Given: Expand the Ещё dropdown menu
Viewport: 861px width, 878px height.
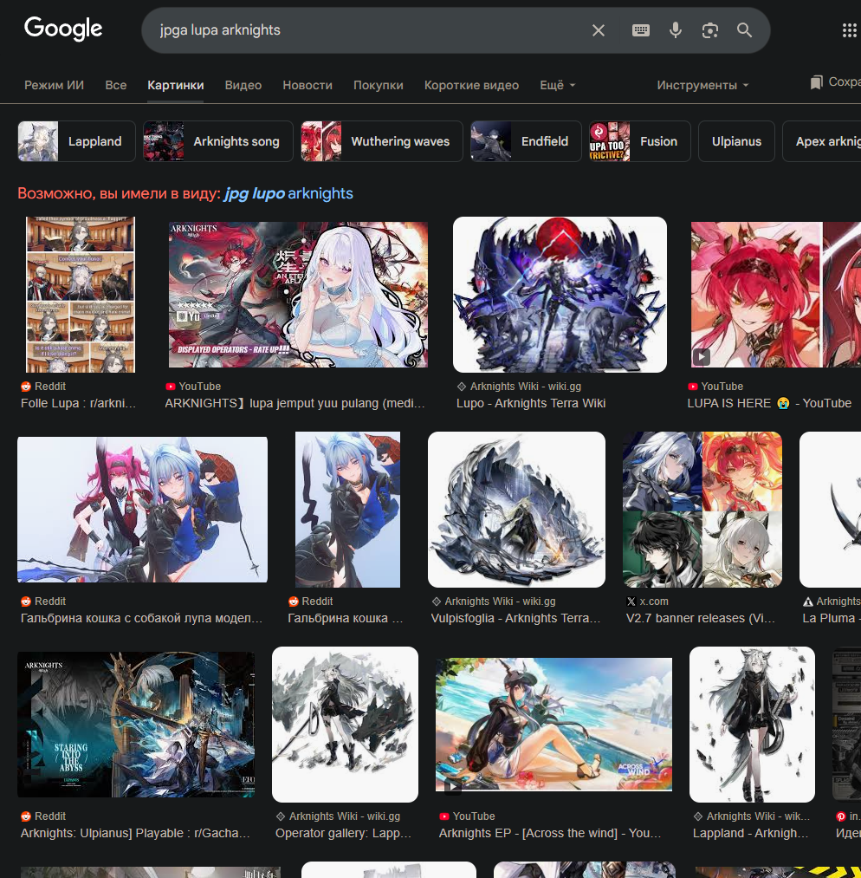Looking at the screenshot, I should (x=557, y=85).
